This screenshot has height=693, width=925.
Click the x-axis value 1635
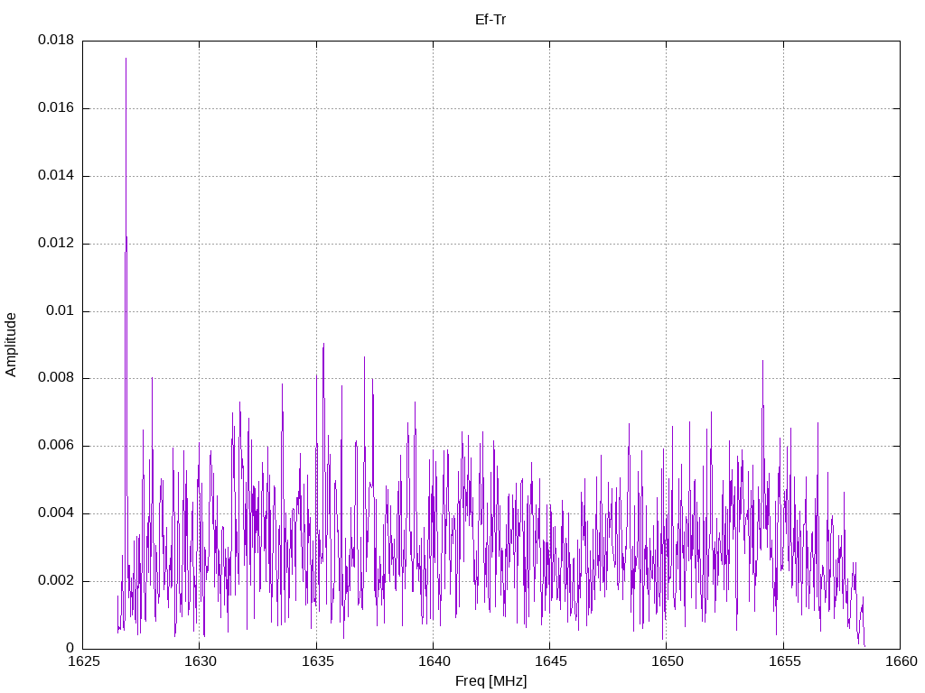[317, 661]
